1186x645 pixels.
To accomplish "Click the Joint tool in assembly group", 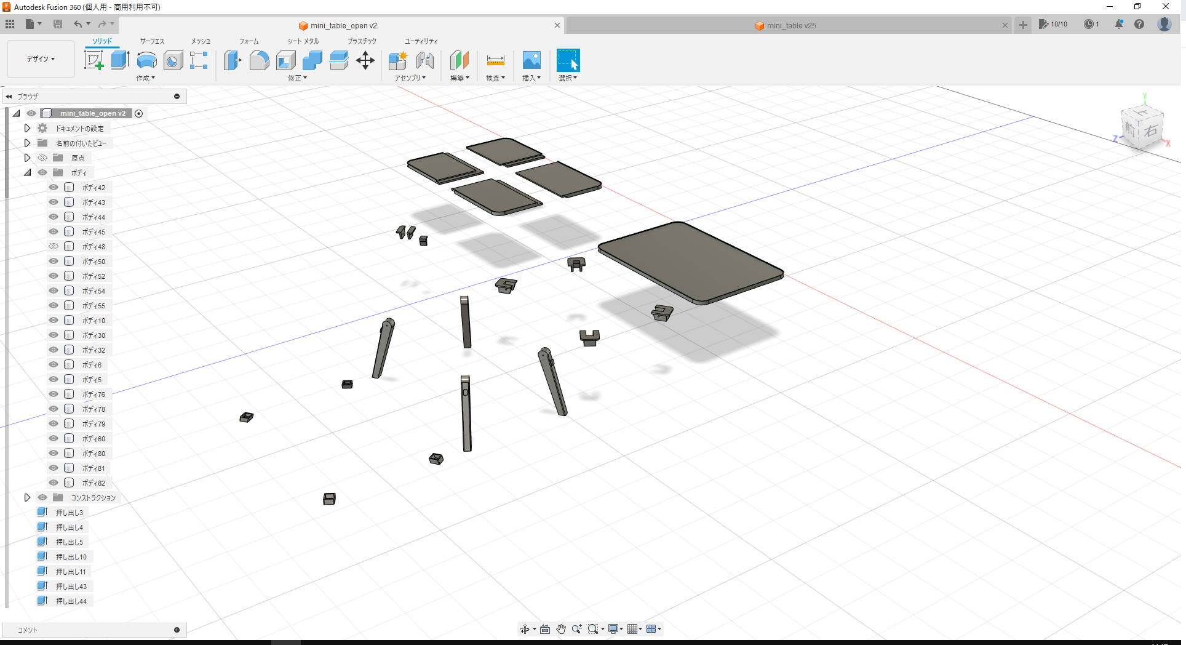I will point(425,61).
